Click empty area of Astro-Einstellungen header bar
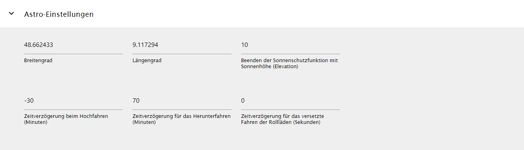This screenshot has height=150, width=524. coord(305,14)
